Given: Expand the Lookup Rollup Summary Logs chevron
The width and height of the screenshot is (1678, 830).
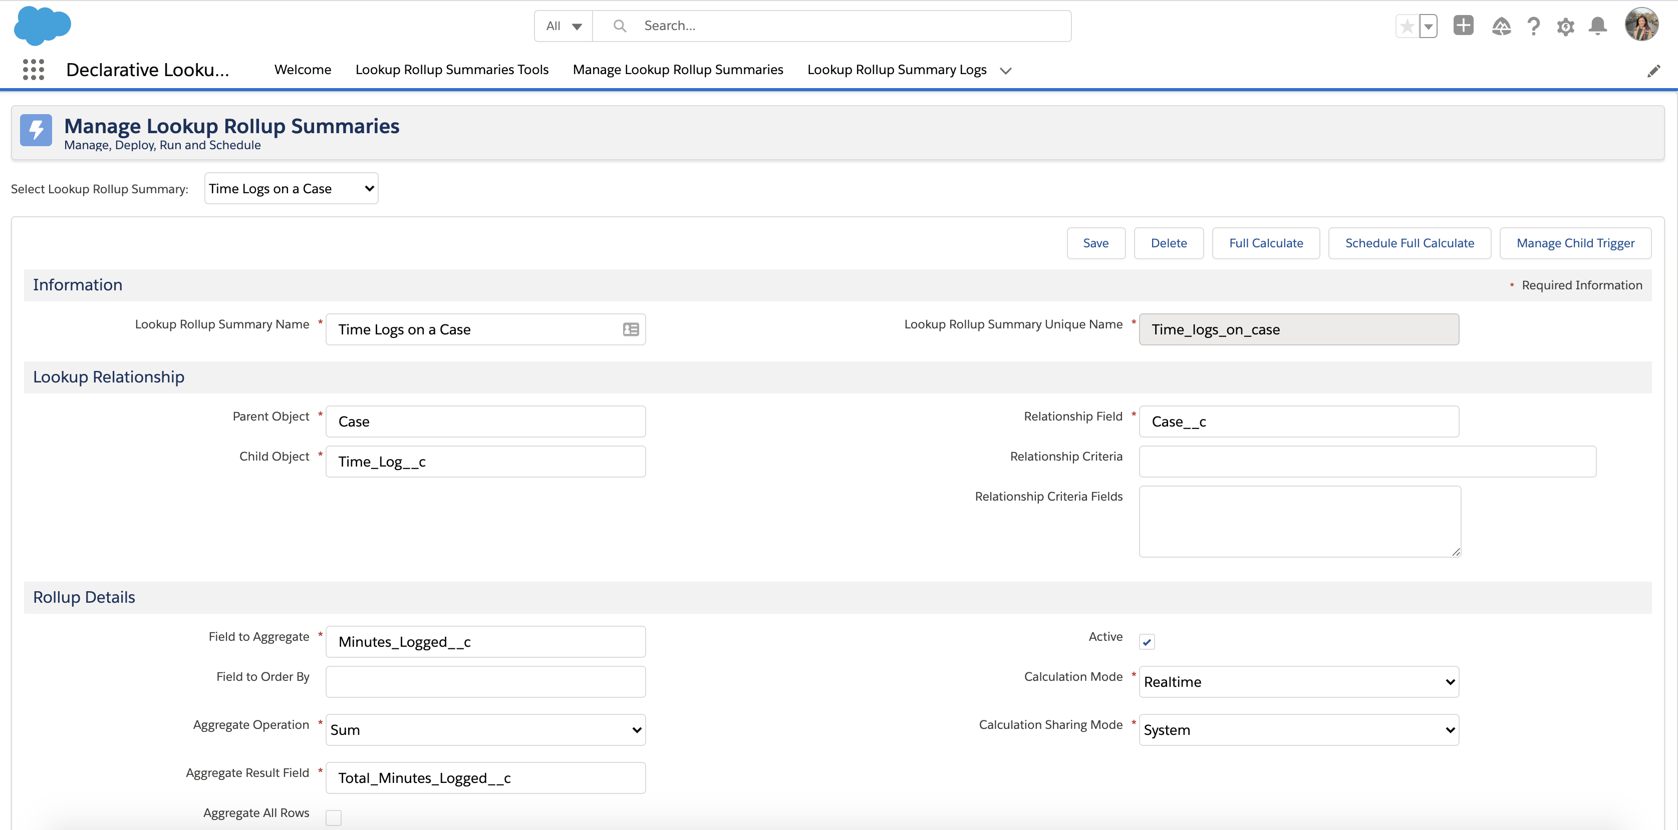Looking at the screenshot, I should tap(1005, 70).
